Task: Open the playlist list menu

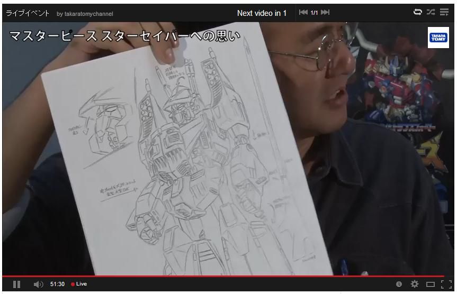Action: point(444,12)
